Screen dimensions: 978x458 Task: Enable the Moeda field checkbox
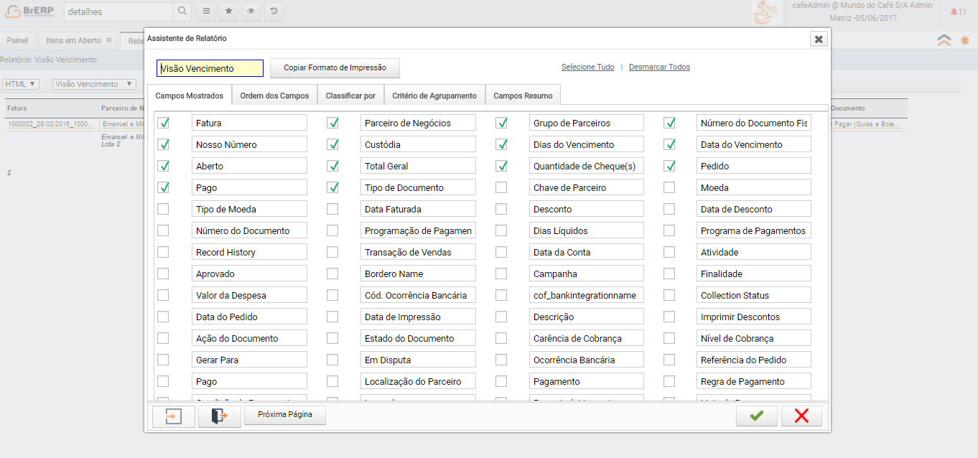click(669, 187)
